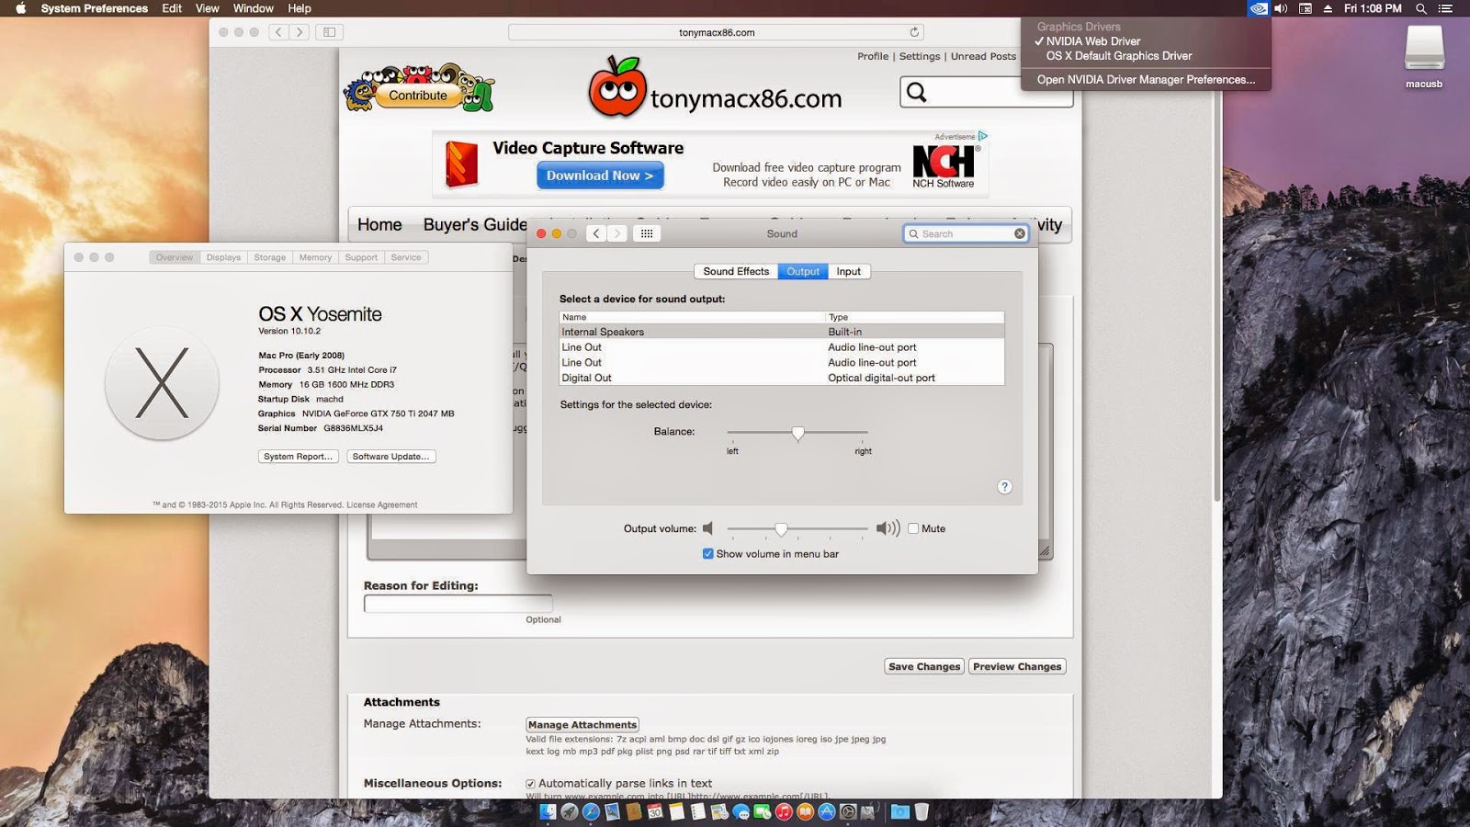Click the Reason for Editing text field
The height and width of the screenshot is (827, 1470).
[x=458, y=604]
